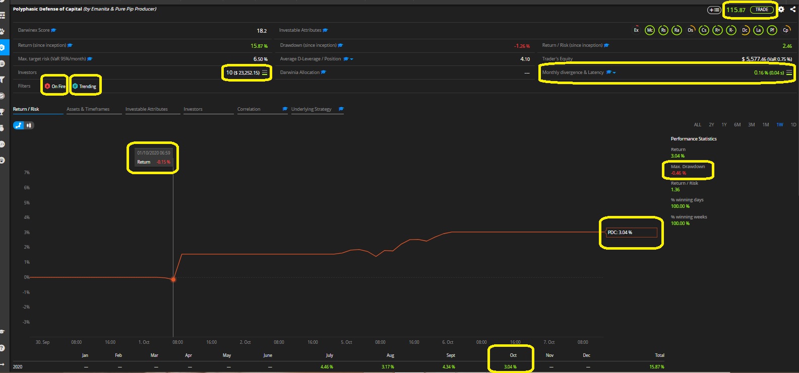Image resolution: width=799 pixels, height=373 pixels.
Task: Open the settings gear next to TRADE
Action: pos(781,10)
